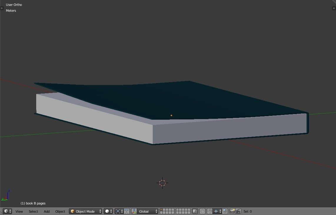The image size is (336, 215).
Task: Click the 3D cursor crosshair in viewport
Action: (162, 183)
